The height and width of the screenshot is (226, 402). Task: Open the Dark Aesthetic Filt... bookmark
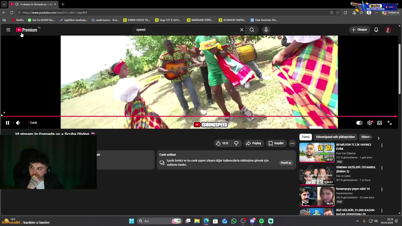point(264,20)
